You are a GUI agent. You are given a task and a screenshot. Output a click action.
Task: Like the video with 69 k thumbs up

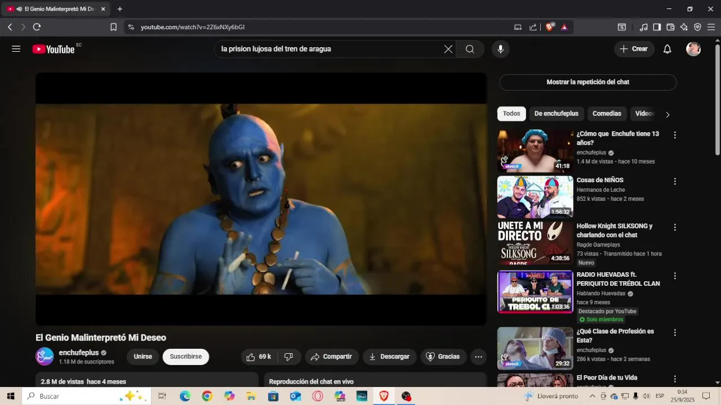click(x=259, y=357)
